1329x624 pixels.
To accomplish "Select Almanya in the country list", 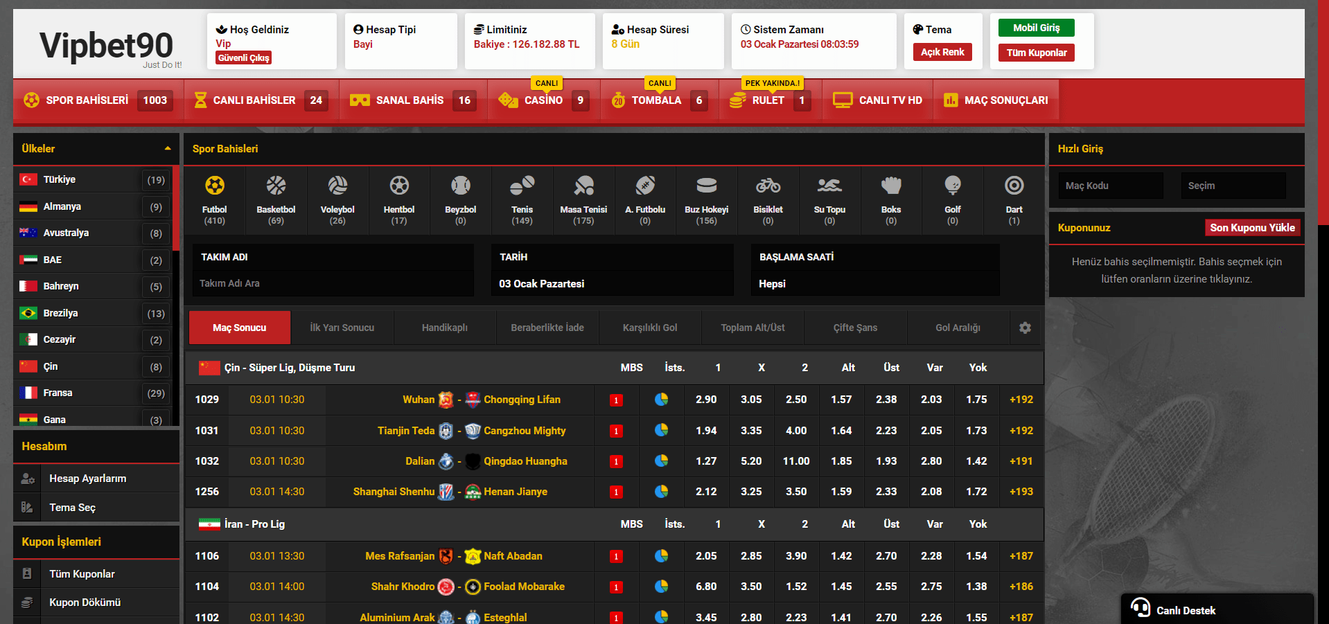I will coord(93,206).
